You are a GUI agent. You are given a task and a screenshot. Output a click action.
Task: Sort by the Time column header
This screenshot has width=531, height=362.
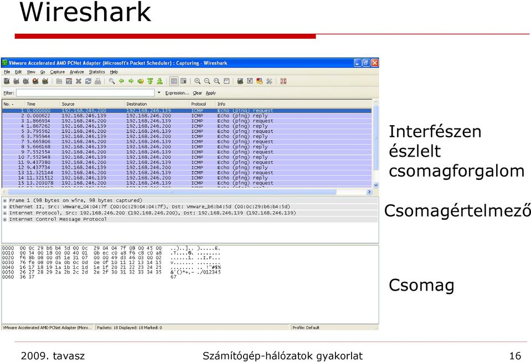pos(42,104)
